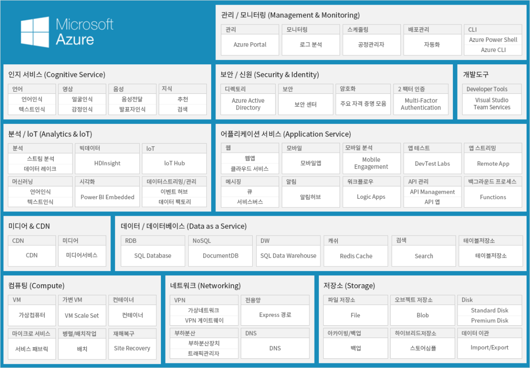Select the Azure Portal box
This screenshot has width=530, height=368.
tap(250, 45)
